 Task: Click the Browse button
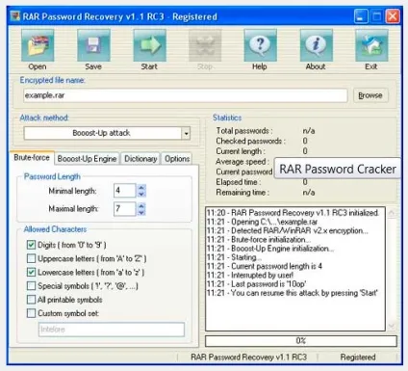pyautogui.click(x=370, y=95)
